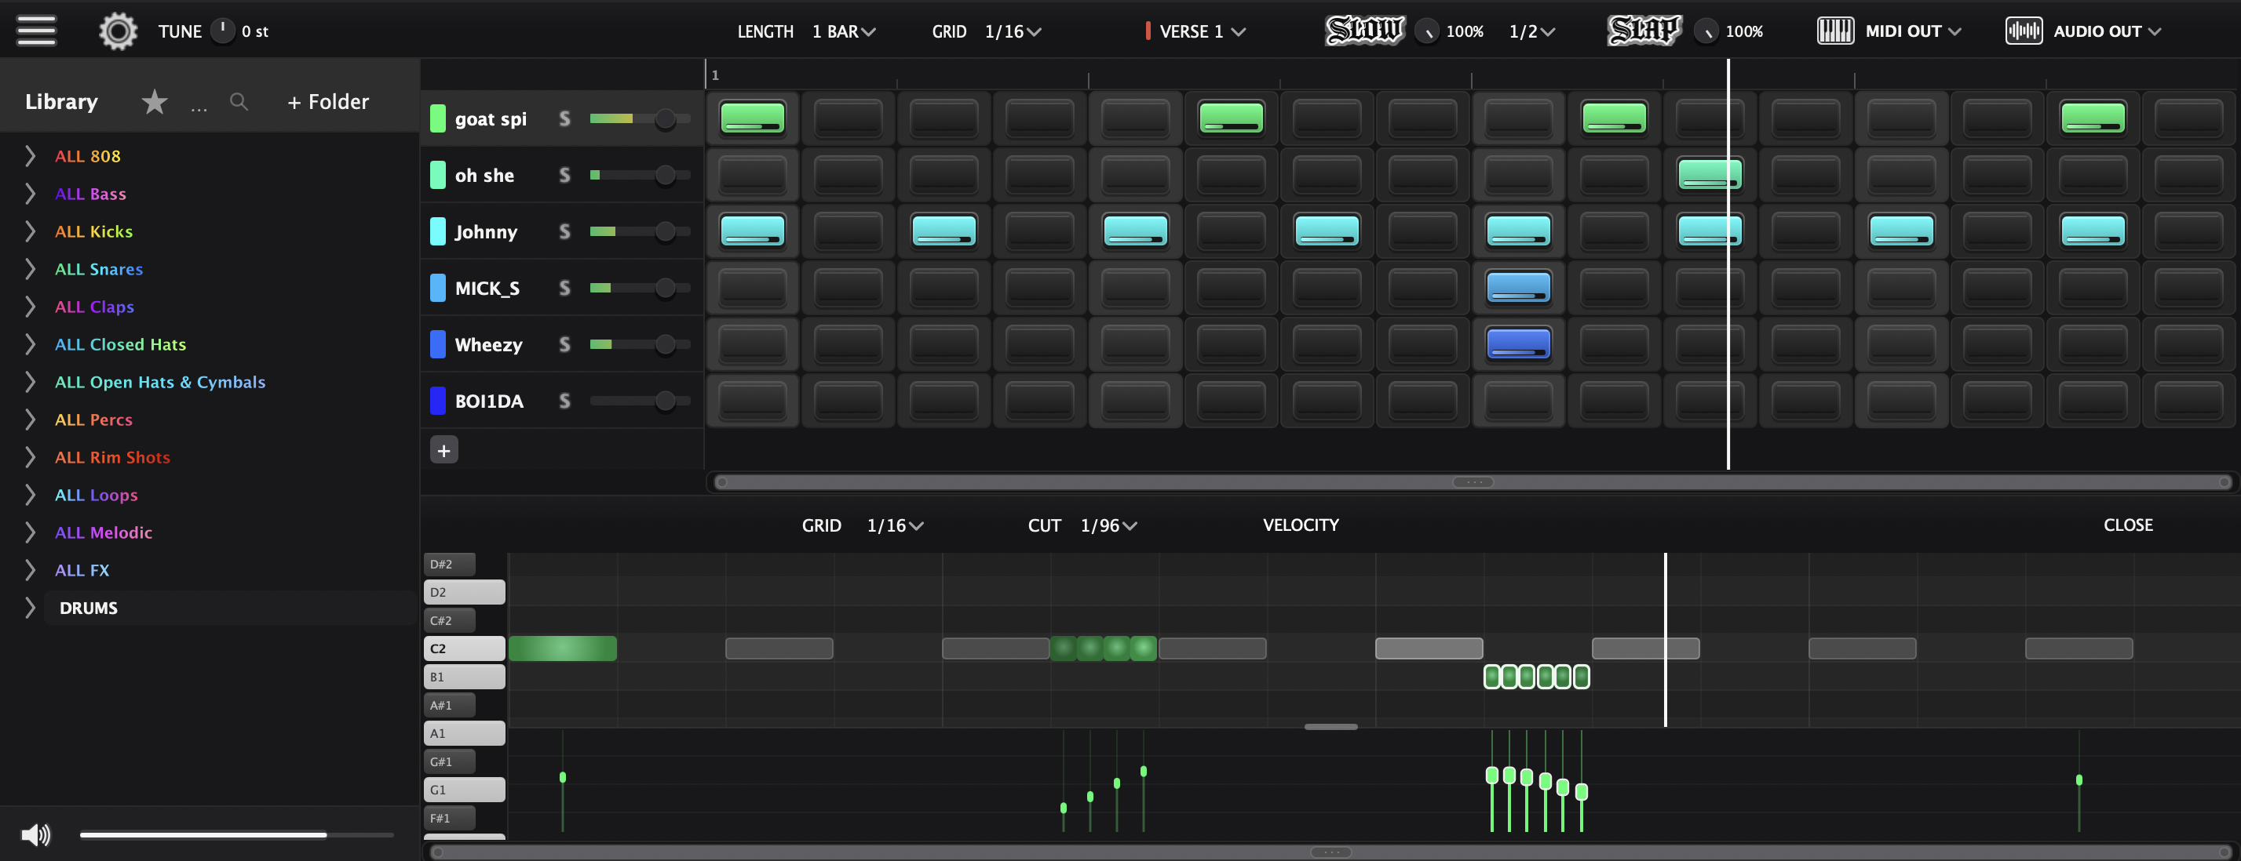Screen dimensions: 2241x861
Task: Click the goat spi track color tag
Action: pyautogui.click(x=437, y=118)
